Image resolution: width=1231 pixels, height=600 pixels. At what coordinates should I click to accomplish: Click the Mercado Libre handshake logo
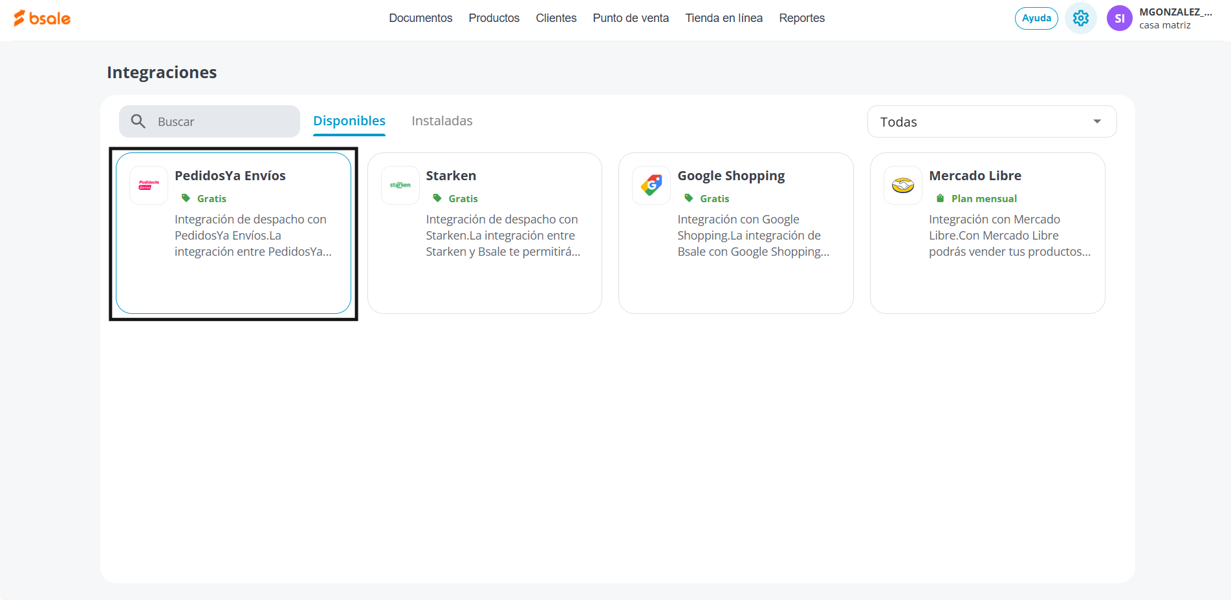click(x=903, y=185)
